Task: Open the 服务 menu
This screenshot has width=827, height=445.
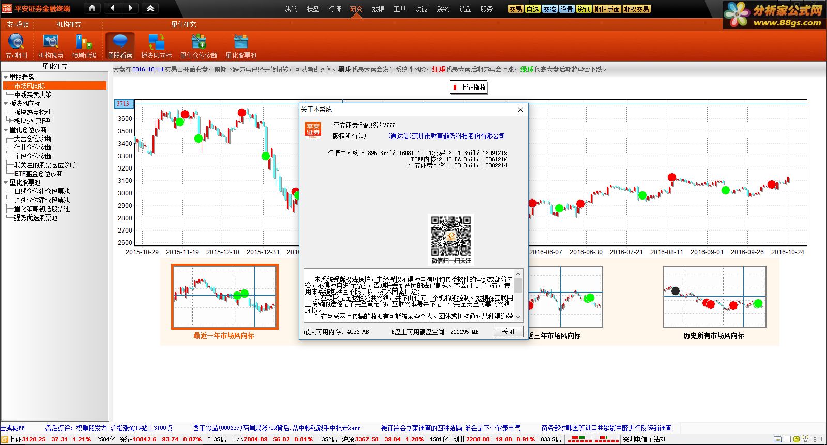Action: point(487,9)
